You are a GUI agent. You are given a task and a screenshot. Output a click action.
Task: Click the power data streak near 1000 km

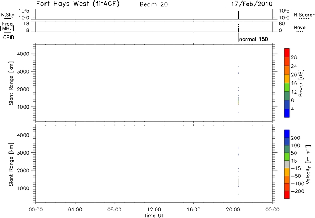[x=239, y=102]
